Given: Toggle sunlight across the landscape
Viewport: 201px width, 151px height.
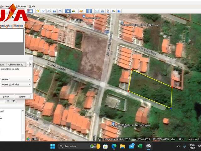Looking at the screenshot, I should (73, 11).
